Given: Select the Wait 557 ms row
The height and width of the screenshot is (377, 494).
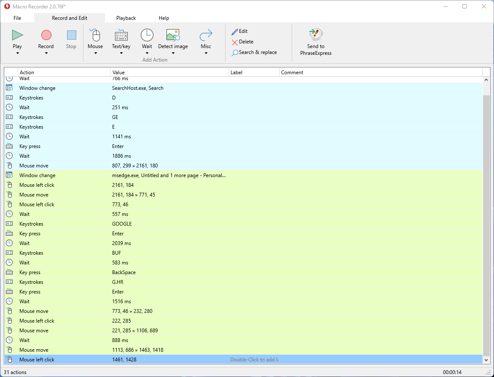Looking at the screenshot, I should pos(244,214).
